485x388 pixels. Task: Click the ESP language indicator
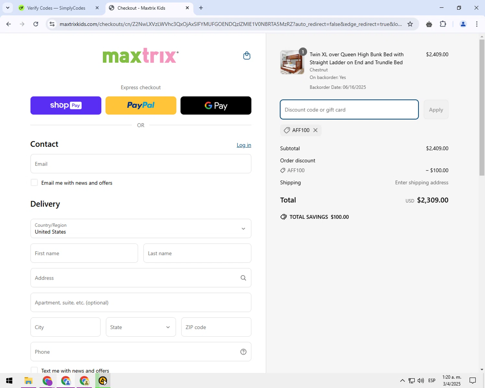pyautogui.click(x=432, y=381)
